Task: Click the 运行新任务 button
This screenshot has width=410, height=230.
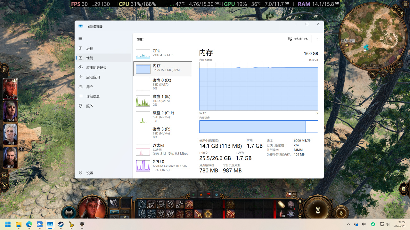Action: point(298,39)
